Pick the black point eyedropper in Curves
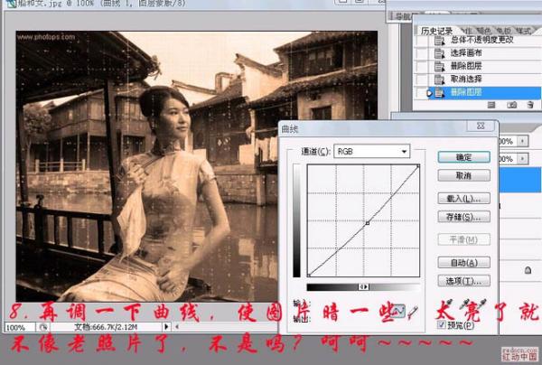The image size is (542, 365). (447, 304)
